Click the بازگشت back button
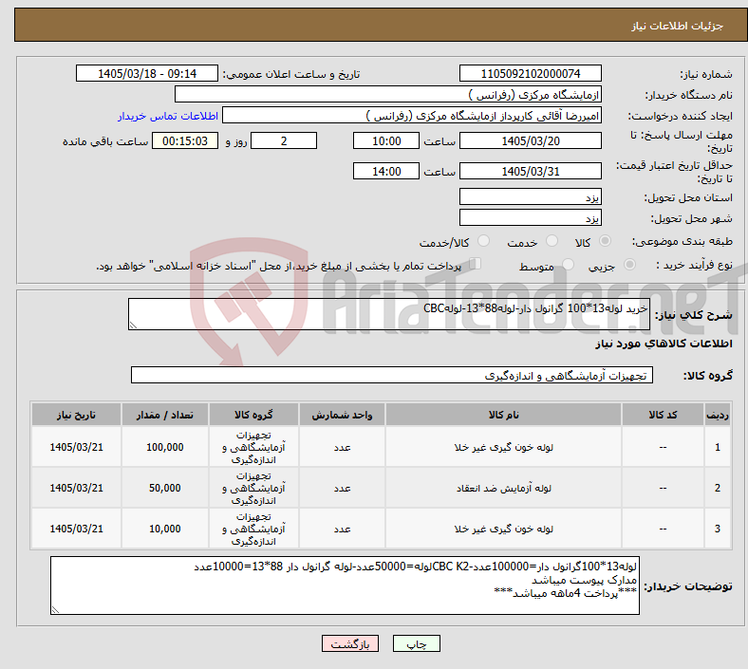The image size is (748, 669). point(350,643)
